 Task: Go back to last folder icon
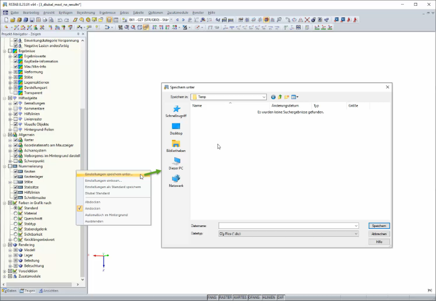pyautogui.click(x=273, y=97)
